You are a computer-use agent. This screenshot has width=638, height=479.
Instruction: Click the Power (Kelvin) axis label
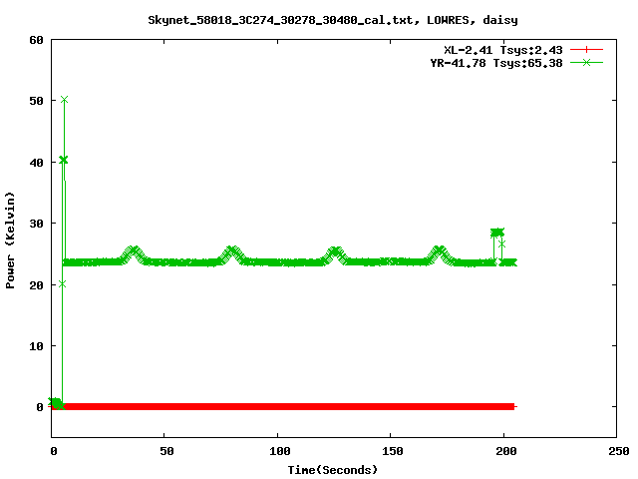[x=10, y=240]
